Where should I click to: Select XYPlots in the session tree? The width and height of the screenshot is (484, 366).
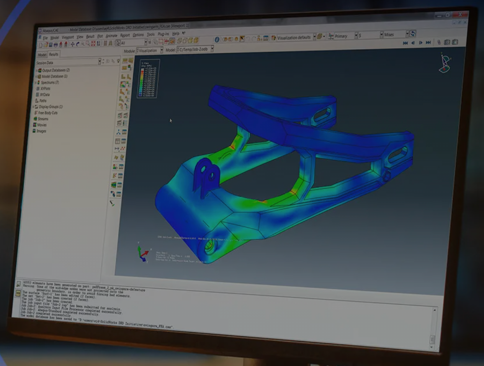coord(45,88)
